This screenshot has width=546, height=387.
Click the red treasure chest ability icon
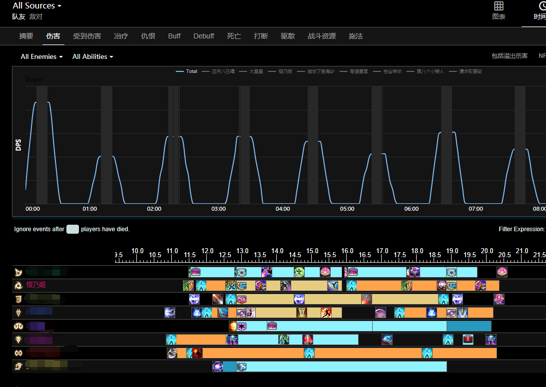[x=468, y=340]
